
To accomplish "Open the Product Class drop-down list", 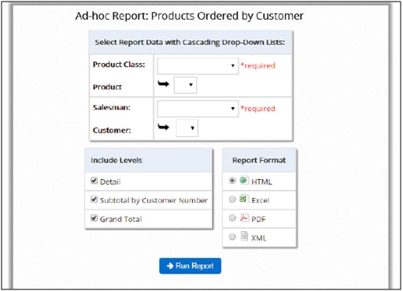I will (x=198, y=65).
